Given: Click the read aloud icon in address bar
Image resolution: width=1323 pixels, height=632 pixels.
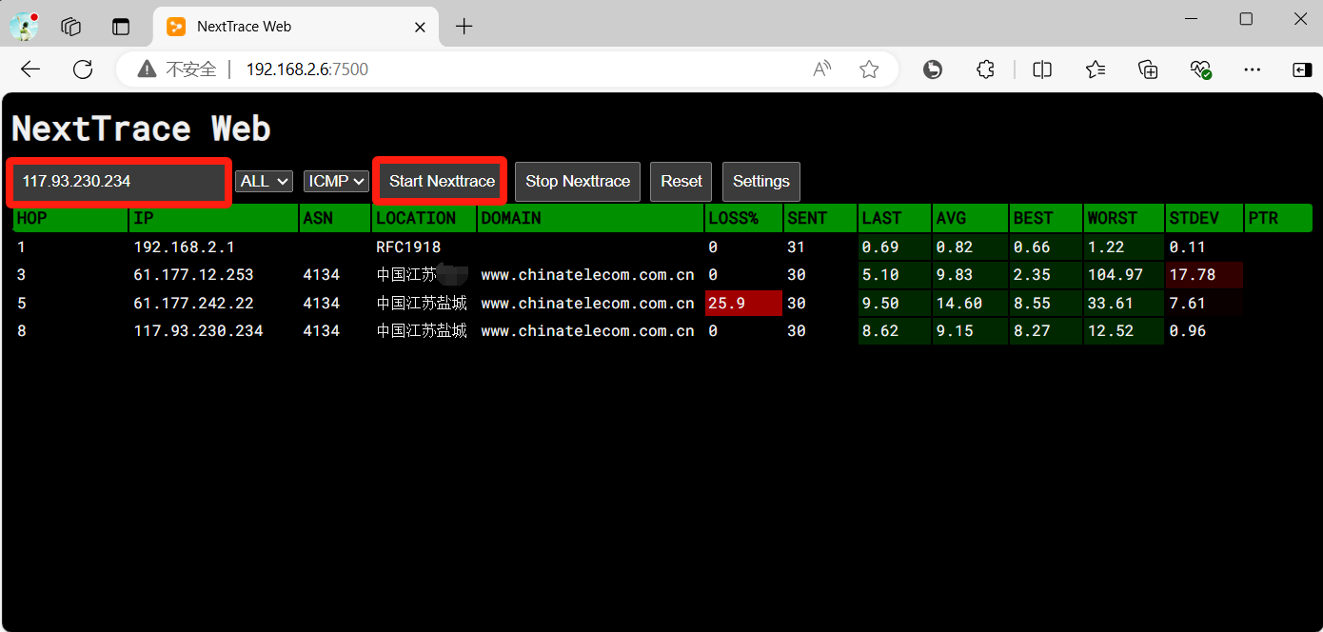Looking at the screenshot, I should point(822,69).
